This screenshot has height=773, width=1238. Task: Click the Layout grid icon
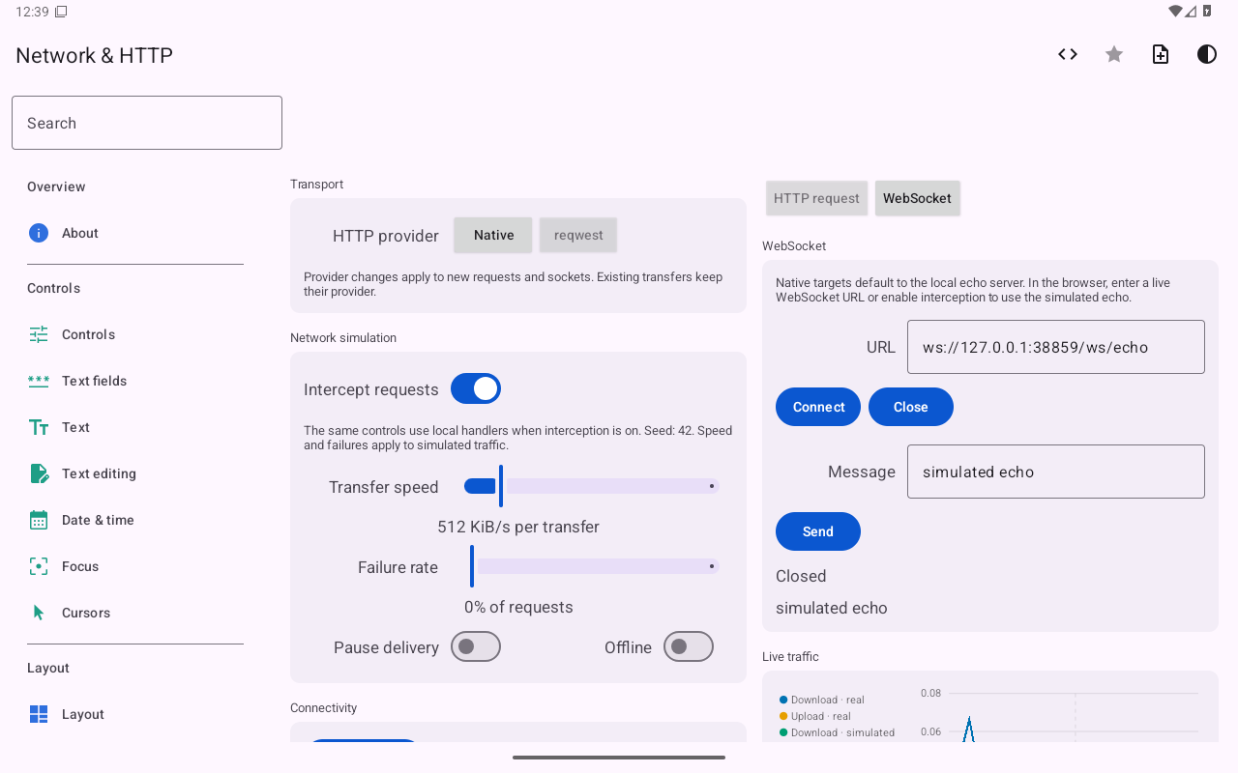tap(39, 714)
